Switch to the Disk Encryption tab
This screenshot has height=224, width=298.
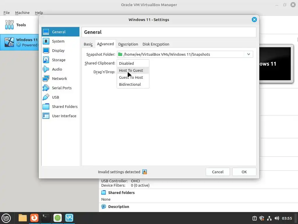tap(156, 44)
